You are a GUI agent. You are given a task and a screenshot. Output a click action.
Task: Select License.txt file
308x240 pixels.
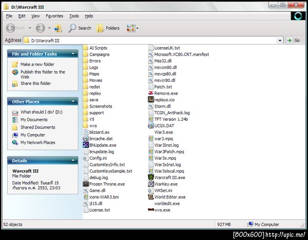(97, 210)
